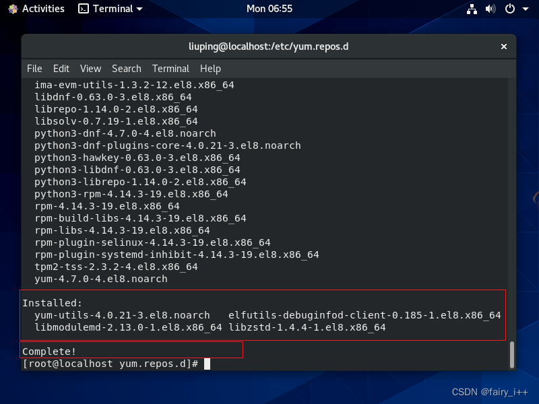The height and width of the screenshot is (404, 539).
Task: Open the Help menu
Action: click(x=210, y=68)
